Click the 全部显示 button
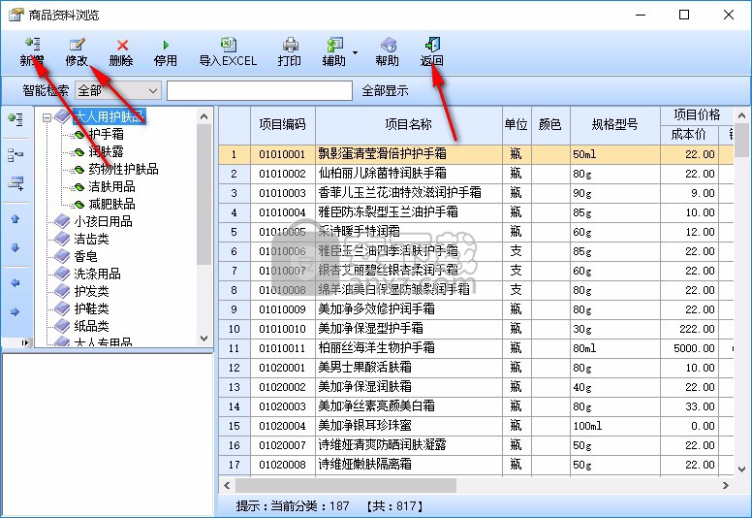The image size is (752, 518). (x=385, y=90)
